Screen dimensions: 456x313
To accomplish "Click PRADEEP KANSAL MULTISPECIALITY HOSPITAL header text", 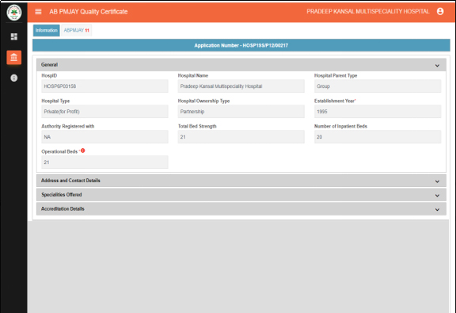I will pos(368,11).
